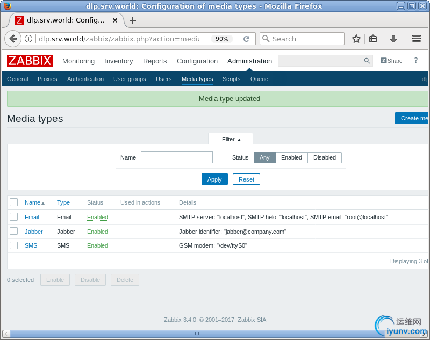This screenshot has width=430, height=340.
Task: Click the Firefox back arrow button
Action: pos(12,39)
